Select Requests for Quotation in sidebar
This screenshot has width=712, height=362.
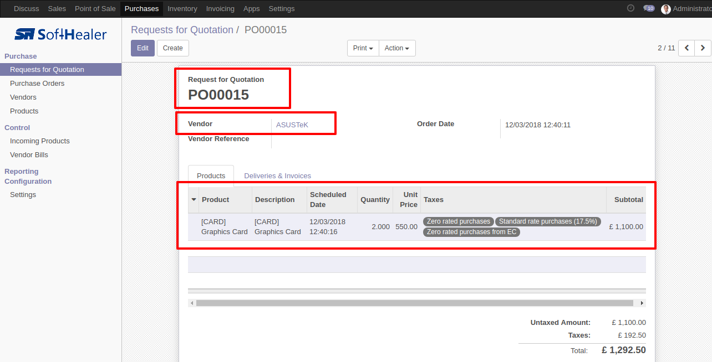[60, 69]
